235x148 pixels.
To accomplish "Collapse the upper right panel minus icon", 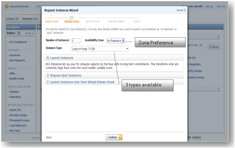I will [x=219, y=37].
